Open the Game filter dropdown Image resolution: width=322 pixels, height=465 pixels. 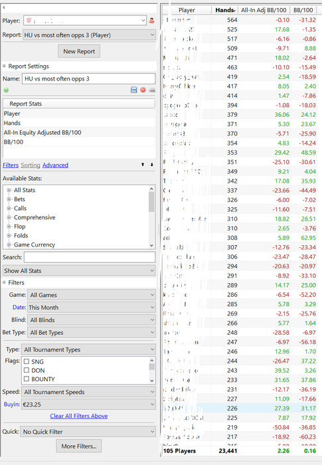pyautogui.click(x=92, y=295)
